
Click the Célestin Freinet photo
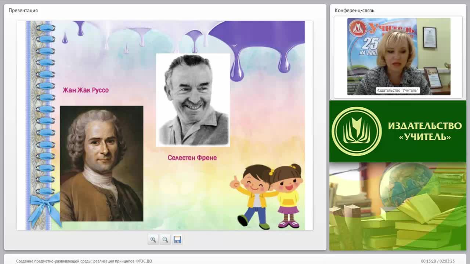click(x=193, y=100)
